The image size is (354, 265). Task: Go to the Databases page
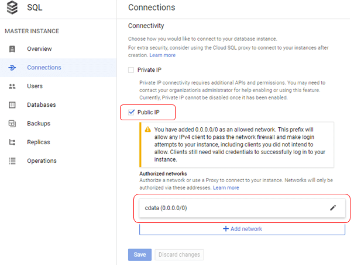coord(41,105)
